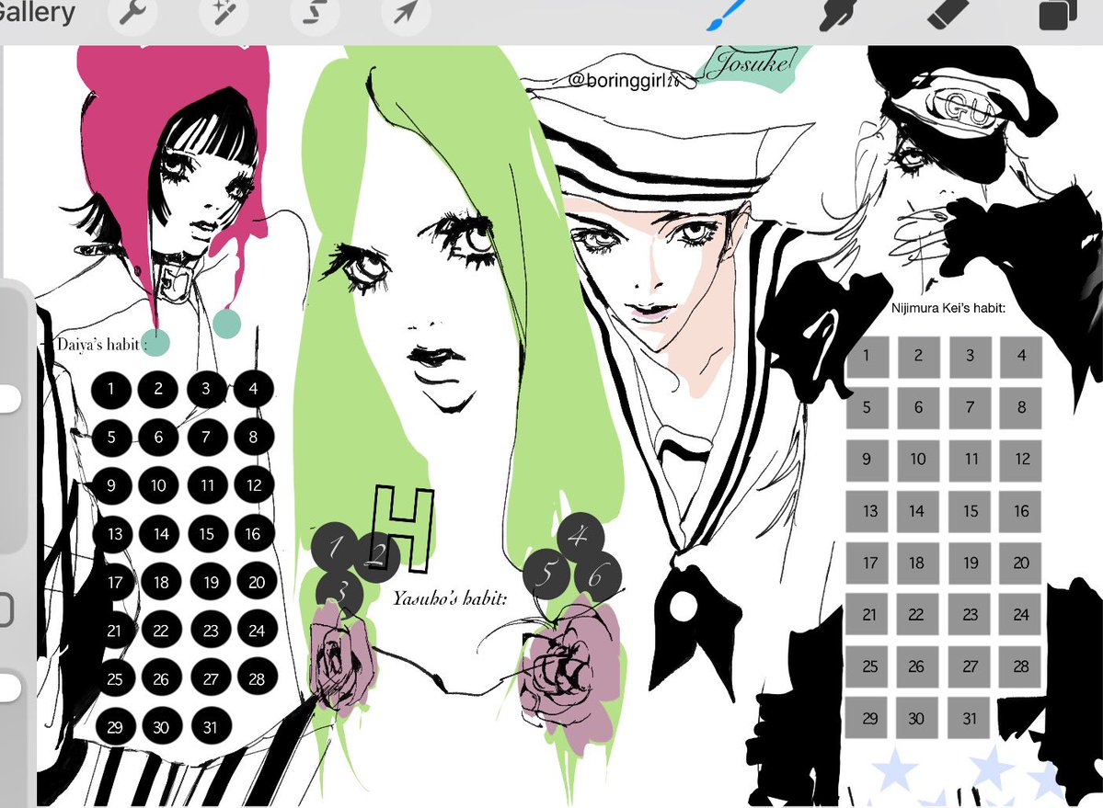Image resolution: width=1103 pixels, height=808 pixels.
Task: Click the "Daiya's habit :" text
Action: [102, 345]
